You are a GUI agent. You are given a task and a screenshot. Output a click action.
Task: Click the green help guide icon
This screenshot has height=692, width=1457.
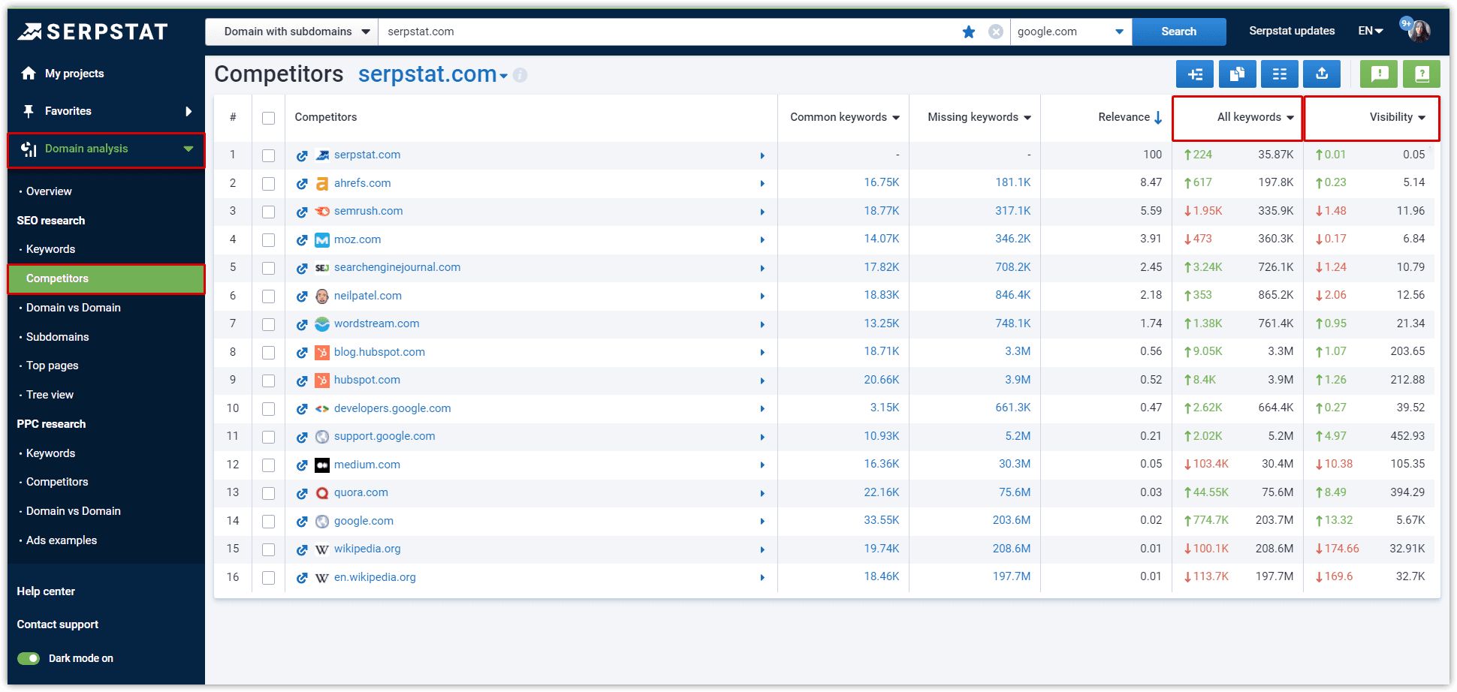(1422, 74)
